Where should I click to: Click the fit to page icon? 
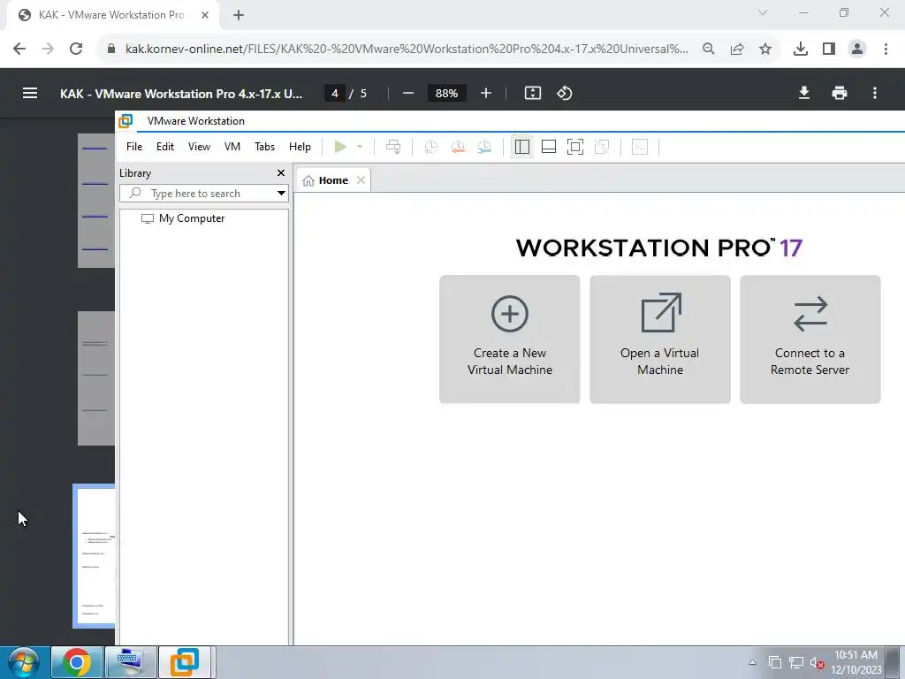point(533,93)
